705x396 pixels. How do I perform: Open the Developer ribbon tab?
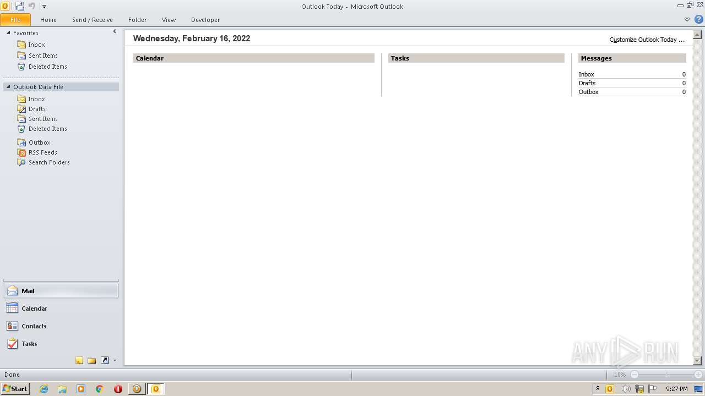pos(205,20)
